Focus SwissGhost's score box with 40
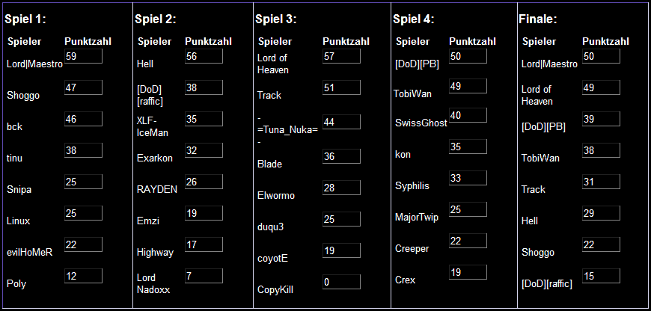651x311 pixels. [468, 115]
